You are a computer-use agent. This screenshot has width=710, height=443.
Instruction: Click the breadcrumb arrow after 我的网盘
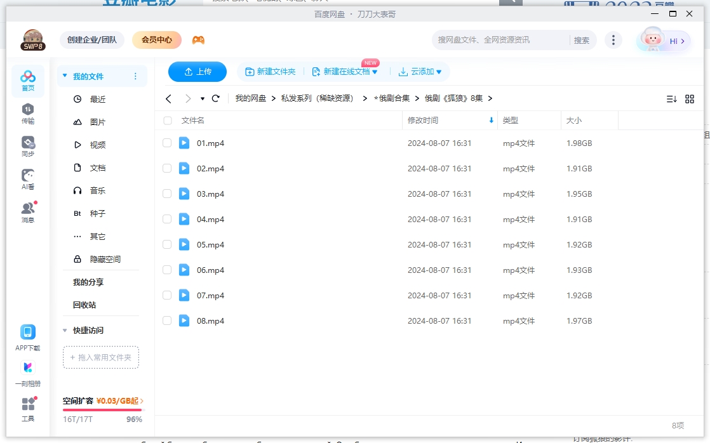274,98
